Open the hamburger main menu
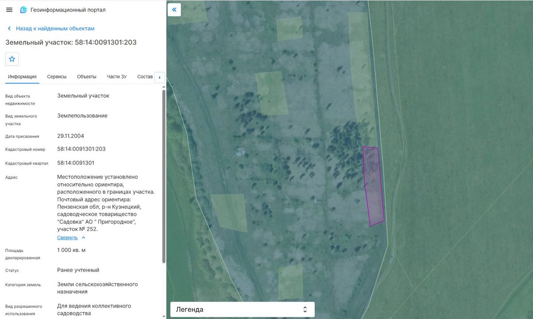This screenshot has height=319, width=533. (9, 10)
